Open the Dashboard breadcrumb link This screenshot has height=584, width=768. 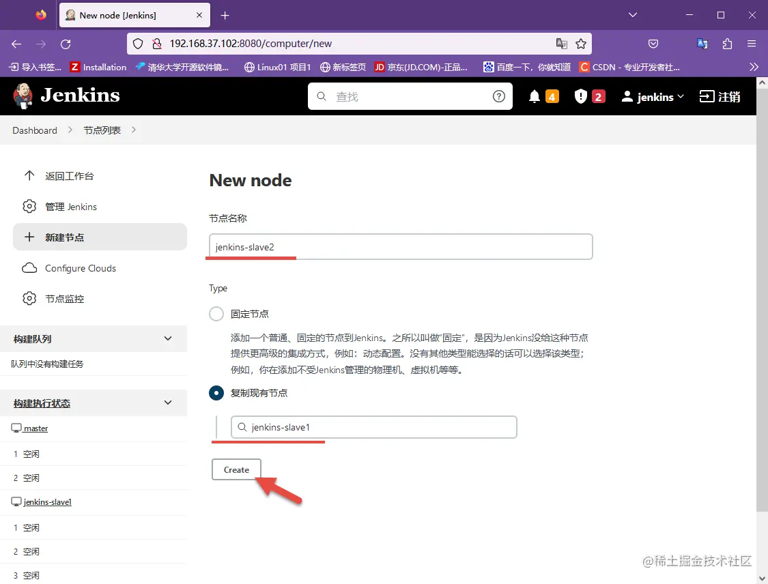35,130
